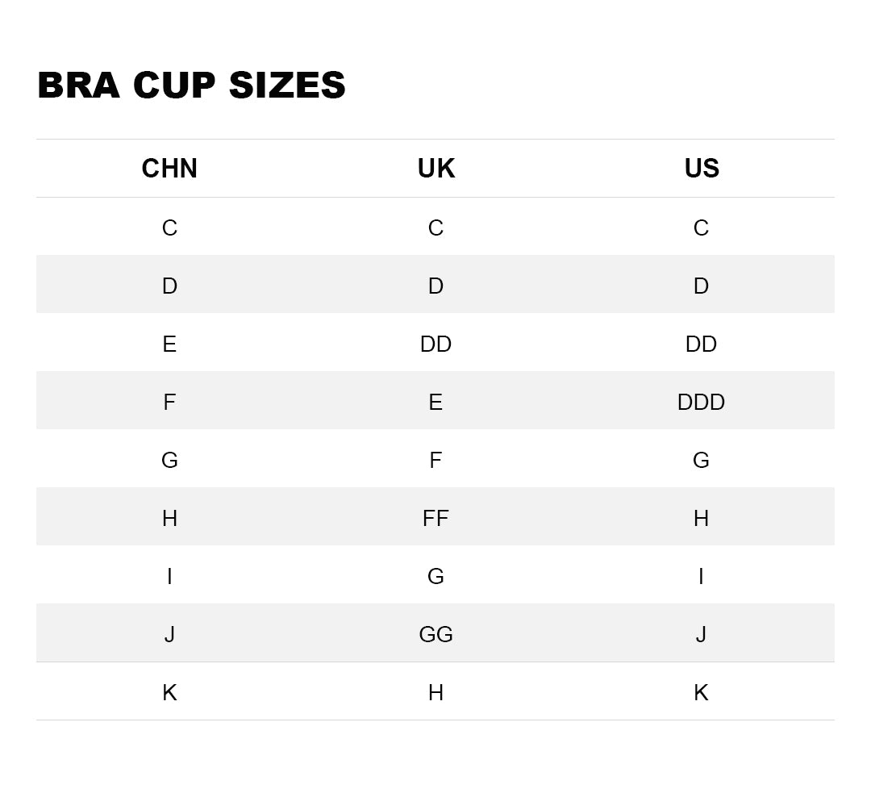Select the J cell in US column

tap(701, 634)
